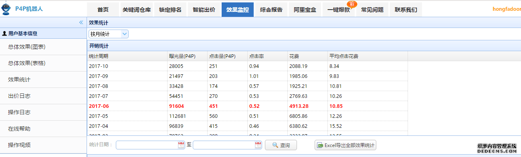Click Excel导出全部效果统计 button
Screen dimensions: 521x157
[x=345, y=145]
